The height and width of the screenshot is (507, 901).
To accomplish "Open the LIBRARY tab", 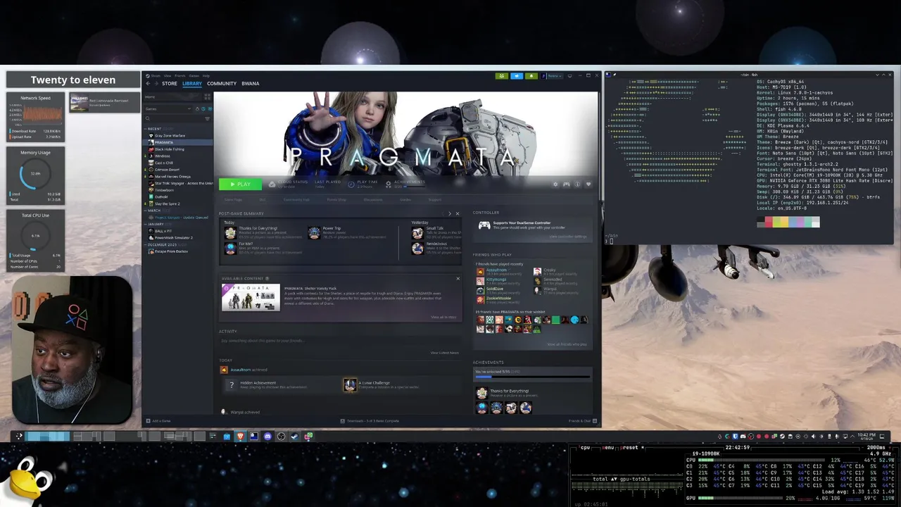I will tap(192, 84).
